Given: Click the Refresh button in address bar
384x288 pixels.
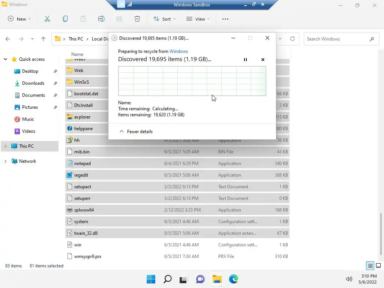Looking at the screenshot, I should pos(292,39).
